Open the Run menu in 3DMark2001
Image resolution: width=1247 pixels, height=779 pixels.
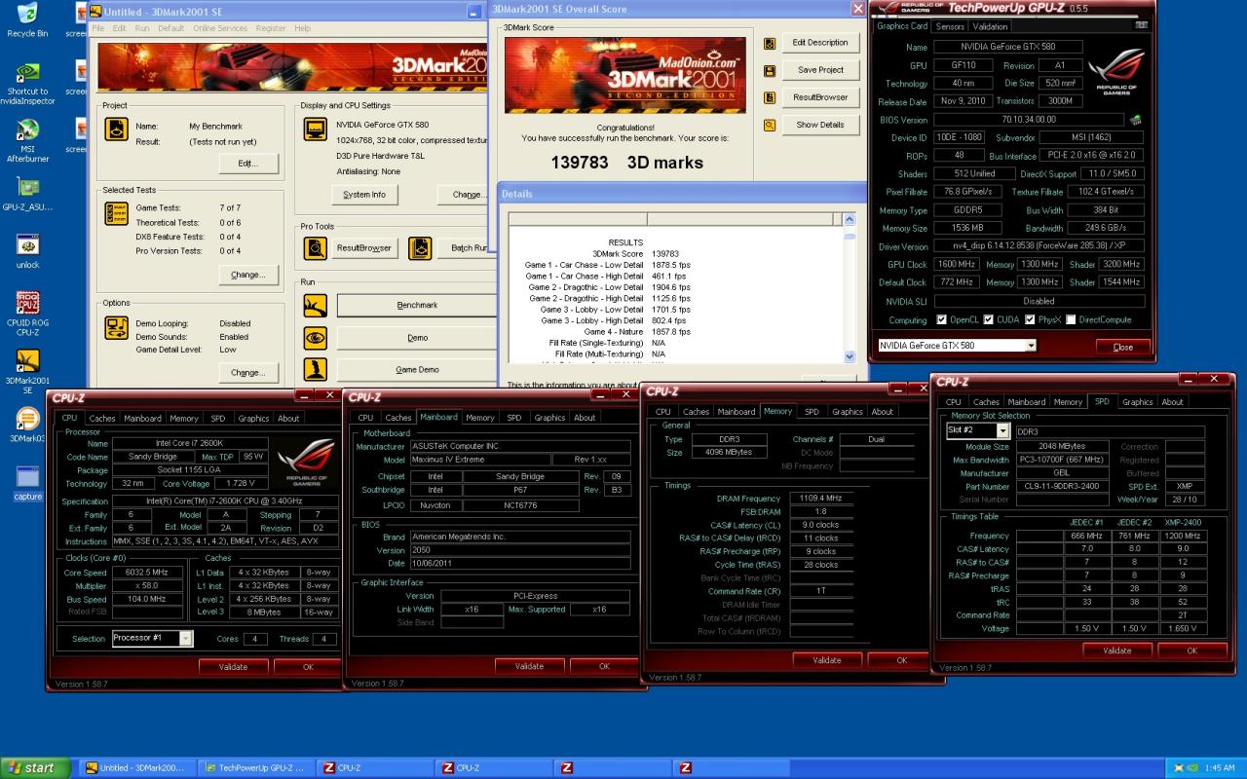pyautogui.click(x=142, y=28)
